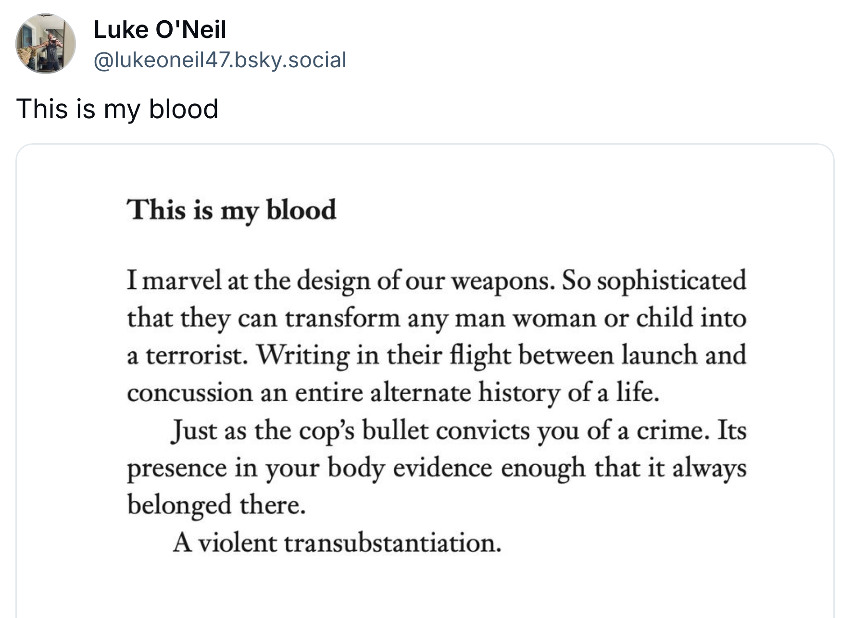Click the word "sophisticated" in the excerpt

(671, 281)
